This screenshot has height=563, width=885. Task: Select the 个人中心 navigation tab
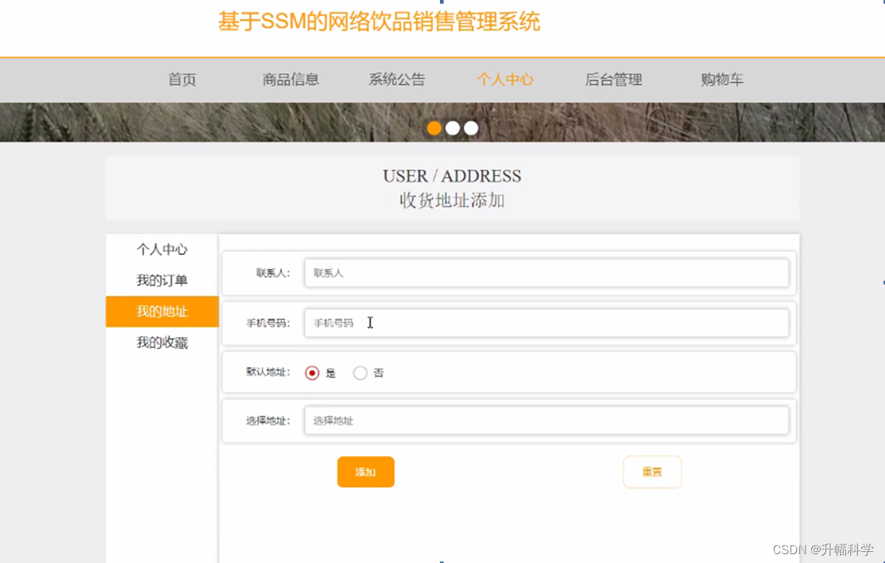[505, 80]
